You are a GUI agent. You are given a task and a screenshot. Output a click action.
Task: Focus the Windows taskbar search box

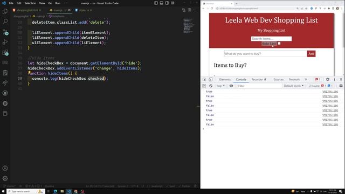point(26,191)
